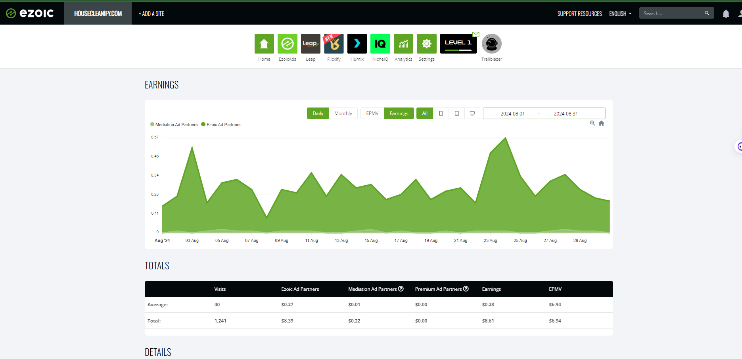Image resolution: width=742 pixels, height=359 pixels.
Task: Open the Home dashboard icon
Action: [264, 44]
